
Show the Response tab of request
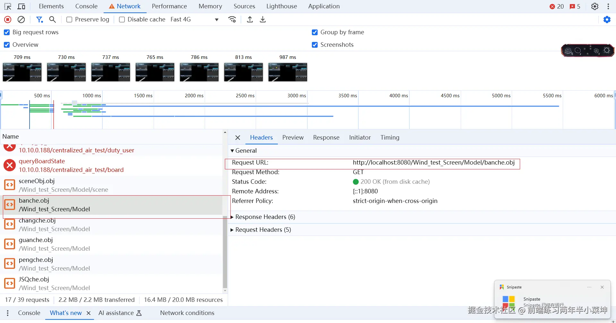click(326, 138)
